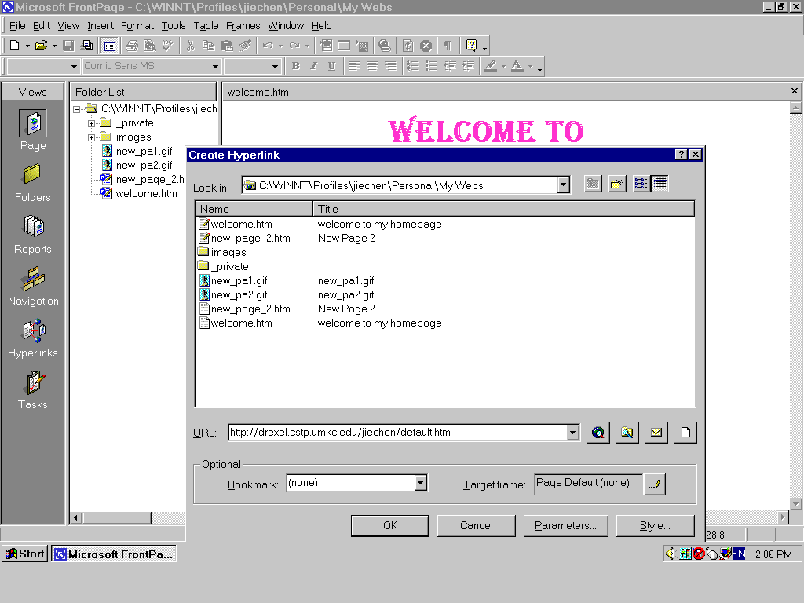Screen dimensions: 804x603
Task: Make a hyperlink to a file on your computer
Action: click(627, 433)
